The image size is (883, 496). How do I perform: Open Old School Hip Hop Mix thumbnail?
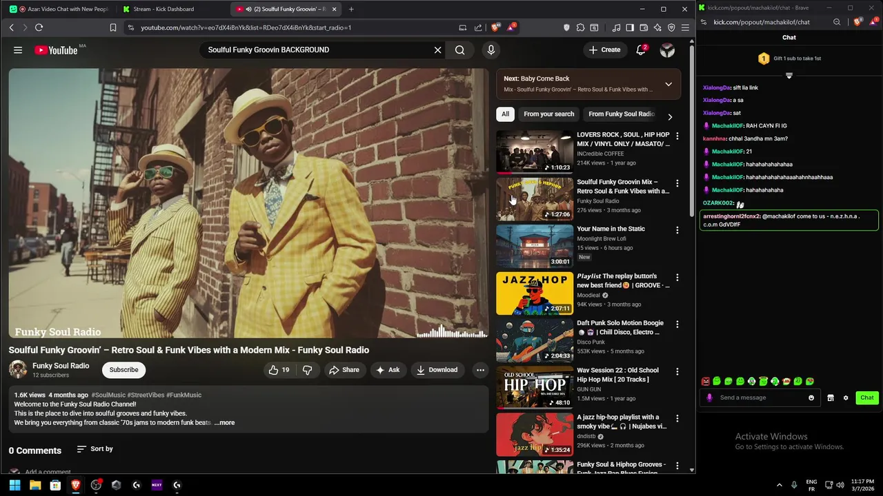point(535,388)
